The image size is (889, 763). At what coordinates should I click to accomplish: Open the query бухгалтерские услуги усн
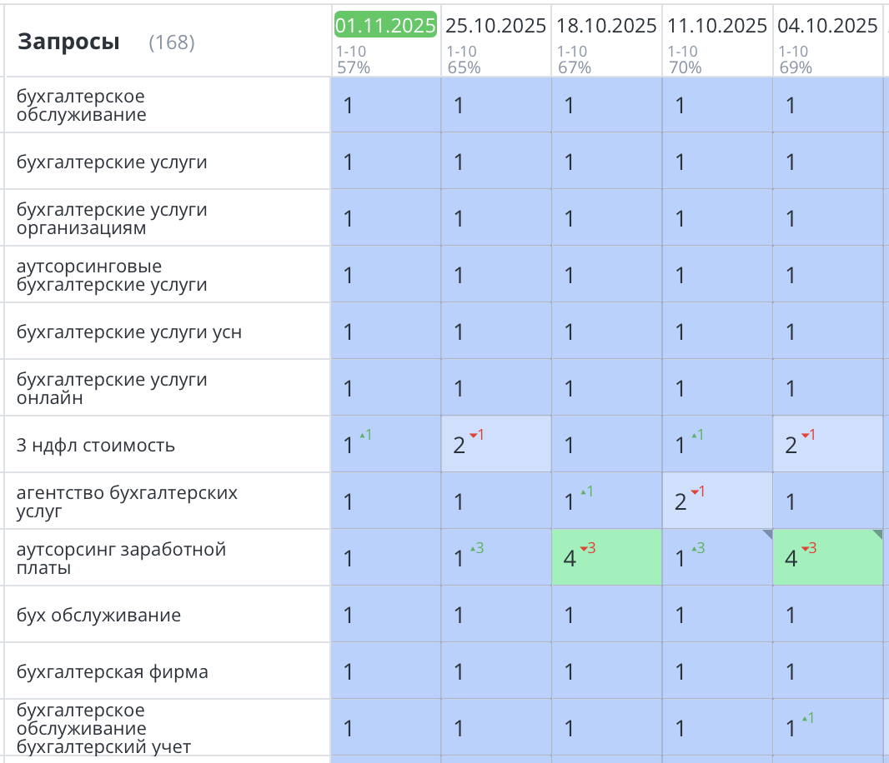click(x=129, y=332)
